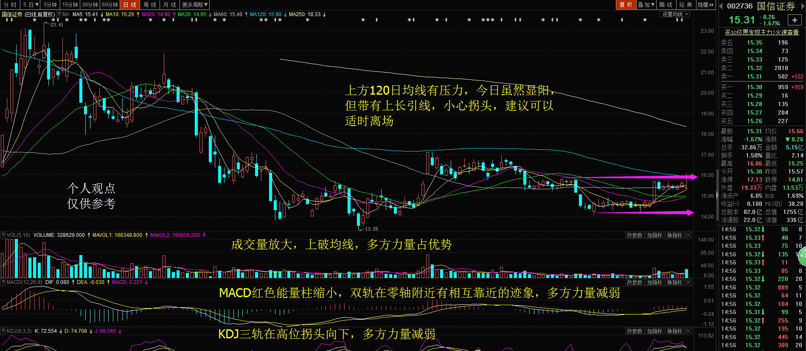Click the 卖一 ask price 15.31
Viewport: 806px width, 351px height.
pos(755,77)
